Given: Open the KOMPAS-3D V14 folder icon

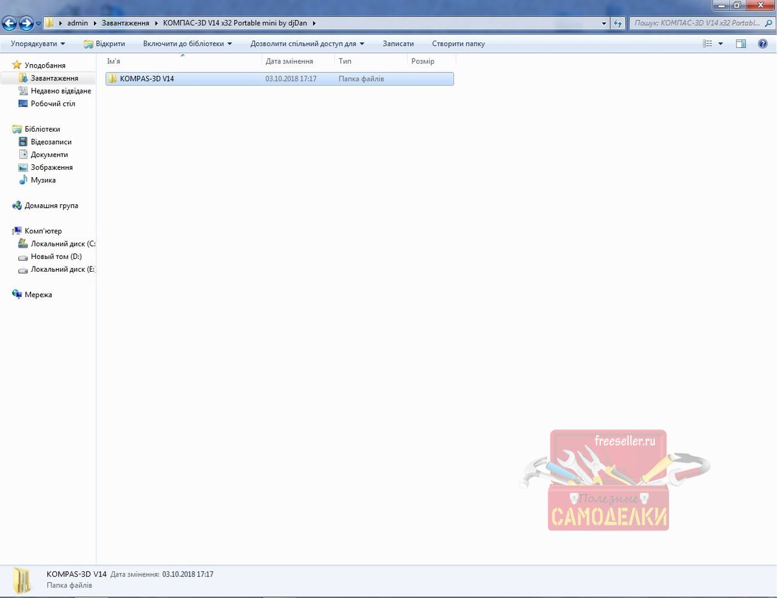Looking at the screenshot, I should [x=112, y=78].
